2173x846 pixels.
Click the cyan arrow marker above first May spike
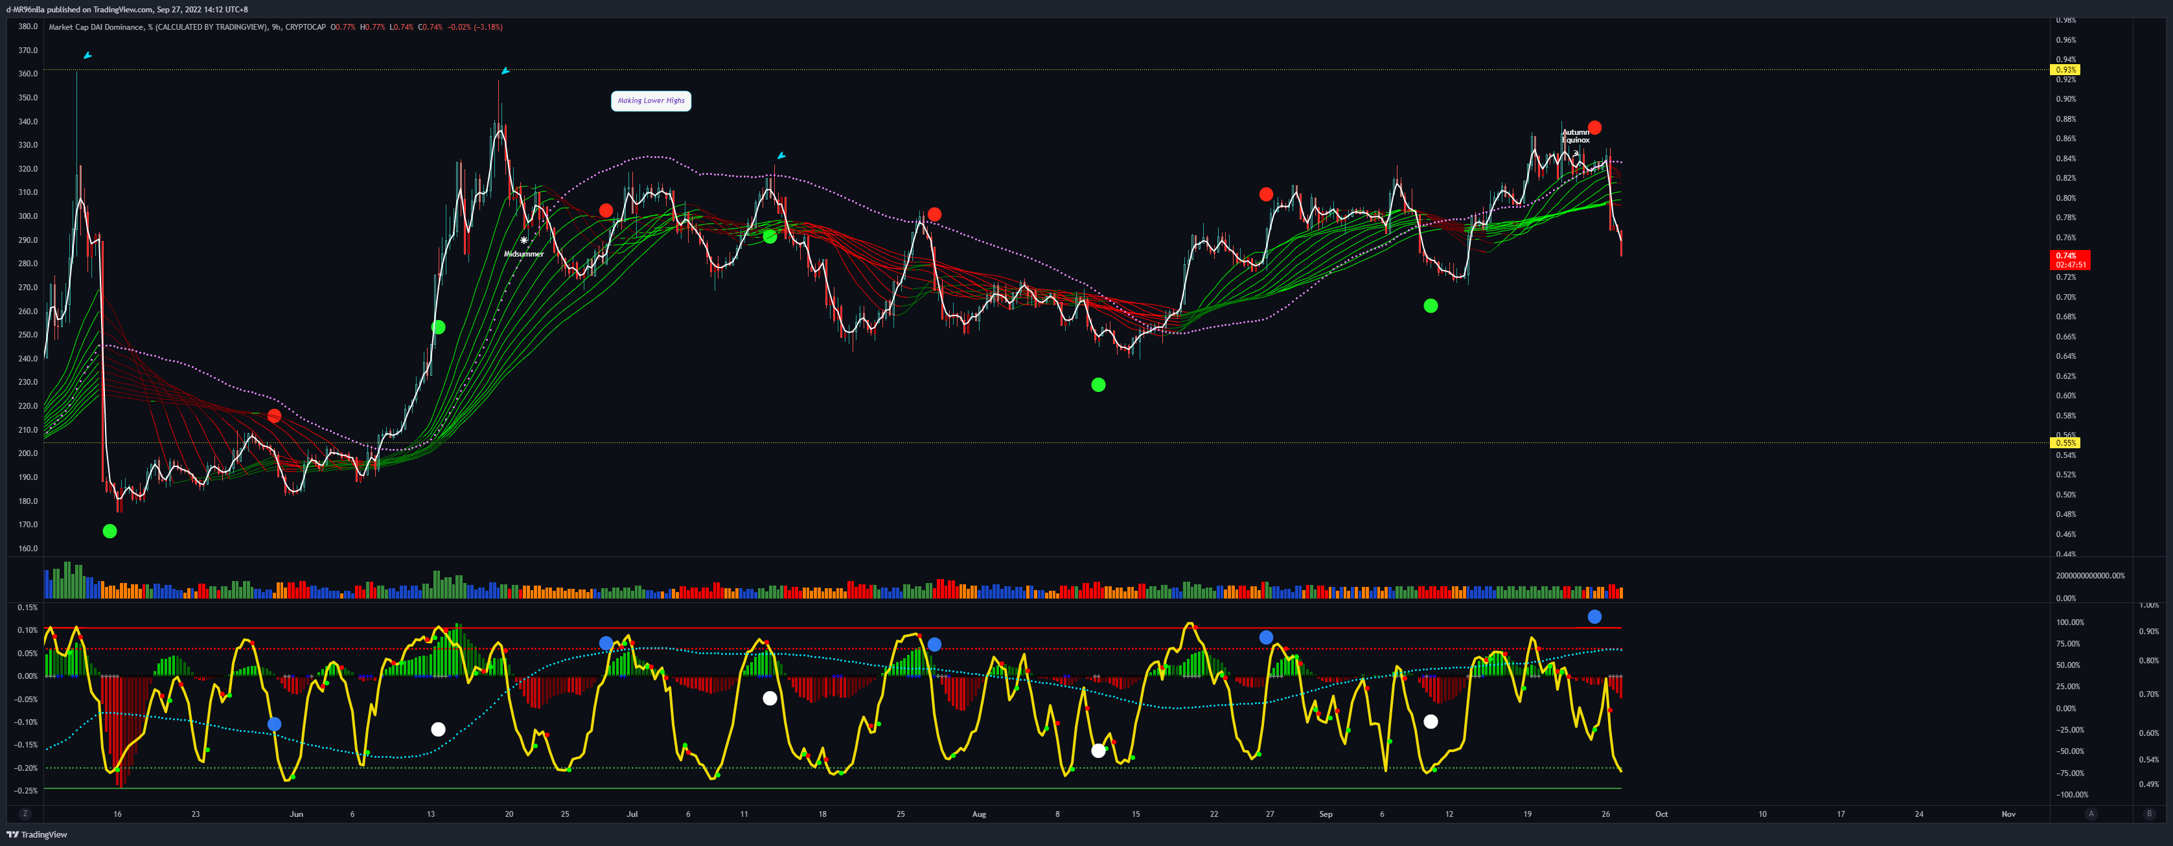click(x=87, y=56)
